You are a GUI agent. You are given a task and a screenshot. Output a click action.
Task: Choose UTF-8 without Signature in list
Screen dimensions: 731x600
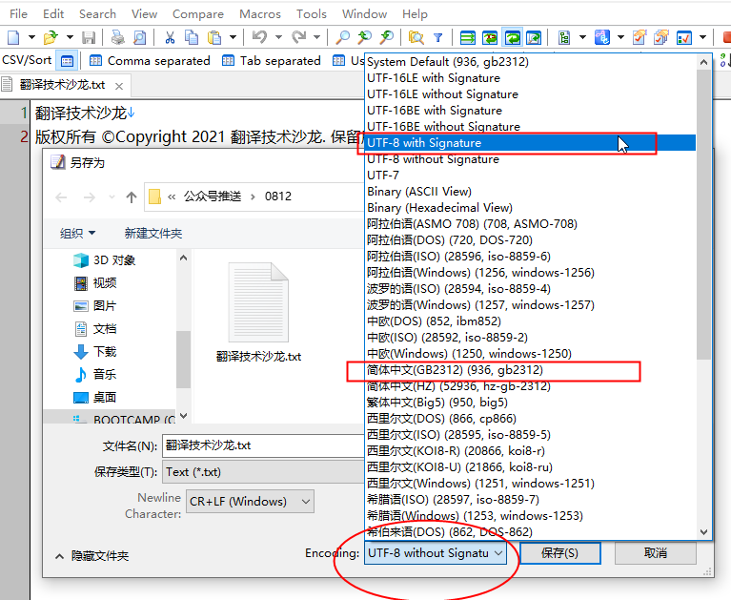(530, 159)
